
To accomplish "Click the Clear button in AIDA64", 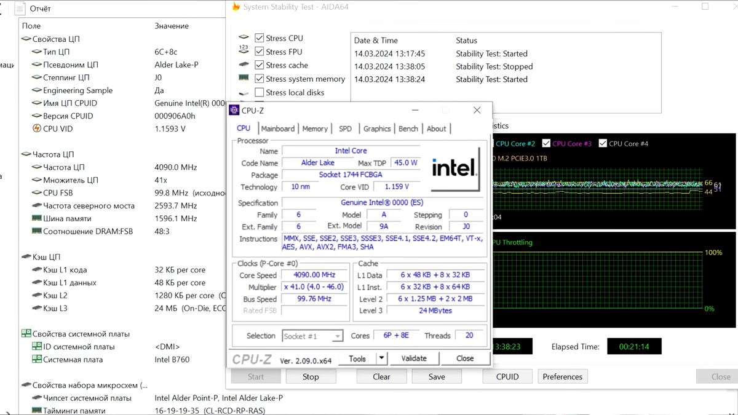I will [x=381, y=376].
